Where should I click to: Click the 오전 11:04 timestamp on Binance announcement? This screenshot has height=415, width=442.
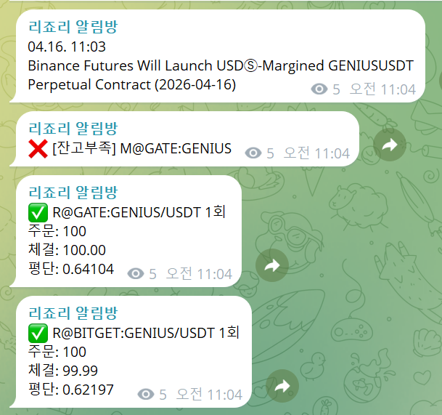[x=382, y=89]
